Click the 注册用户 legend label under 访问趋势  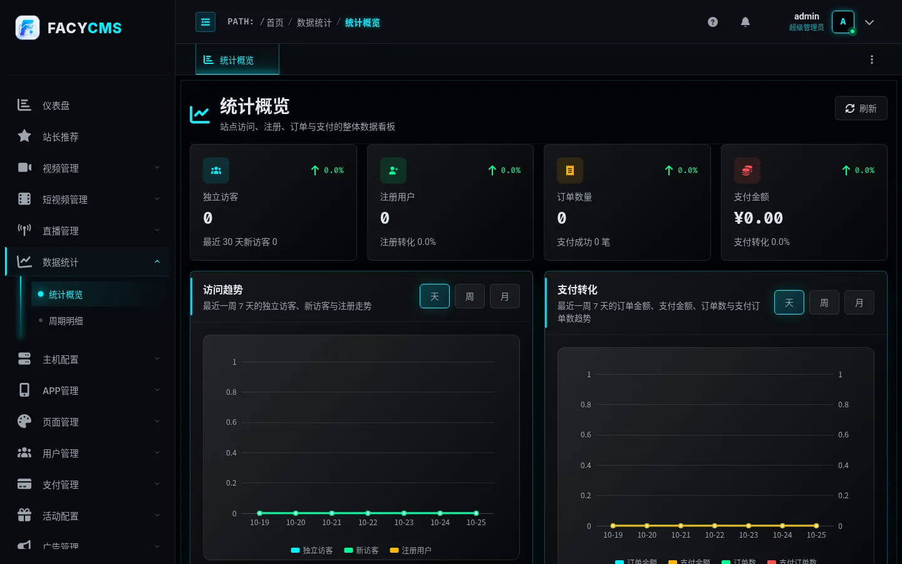coord(417,550)
